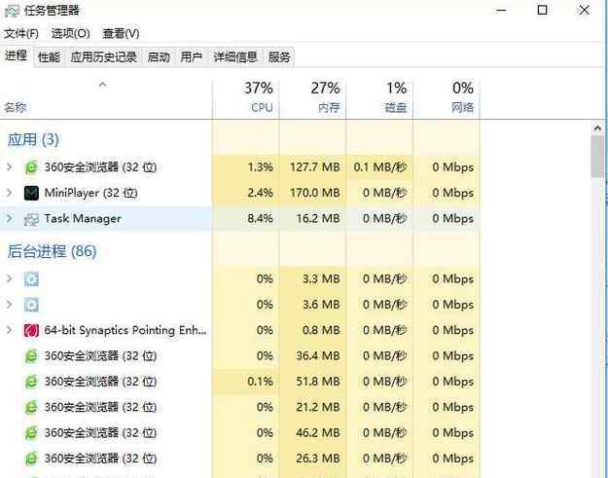Viewport: 608px width, 478px height.
Task: Expand the unnamed 3.3 MB process
Action: tap(10, 278)
